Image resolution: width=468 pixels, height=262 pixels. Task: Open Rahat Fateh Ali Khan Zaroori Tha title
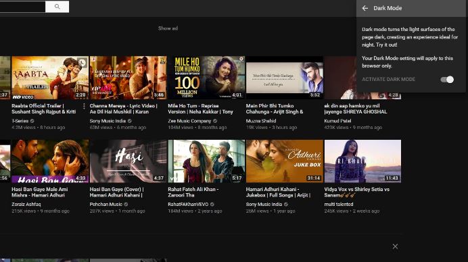(x=193, y=192)
